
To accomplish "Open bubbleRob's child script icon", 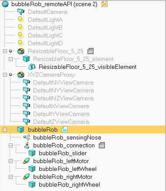I will (x=65, y=130).
